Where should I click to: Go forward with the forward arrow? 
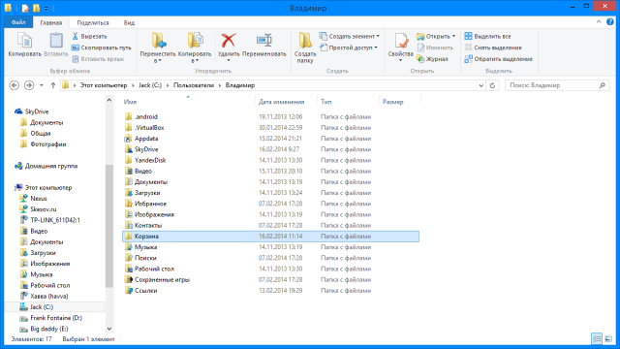[x=29, y=85]
